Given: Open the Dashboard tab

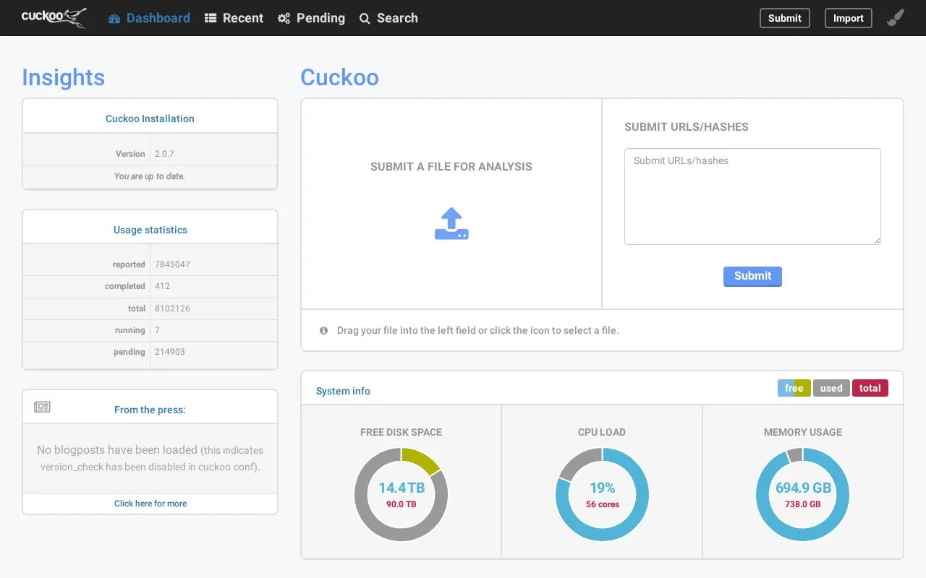Looking at the screenshot, I should click(149, 18).
